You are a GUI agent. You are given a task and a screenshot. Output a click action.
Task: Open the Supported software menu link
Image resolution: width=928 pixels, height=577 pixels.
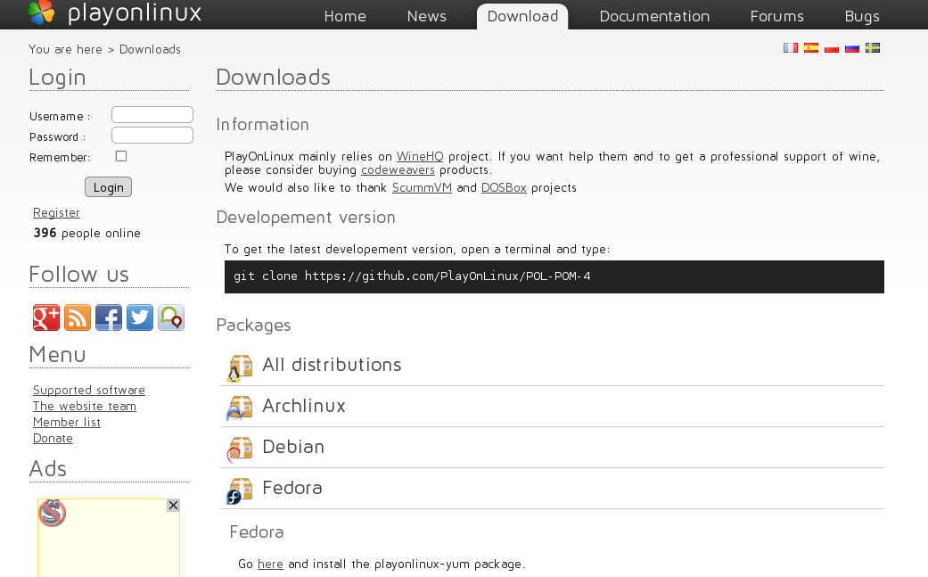[x=89, y=390]
